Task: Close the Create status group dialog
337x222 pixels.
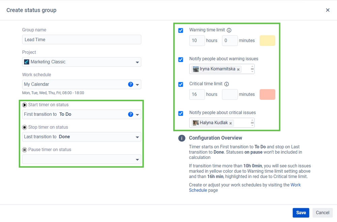Action: (328, 10)
